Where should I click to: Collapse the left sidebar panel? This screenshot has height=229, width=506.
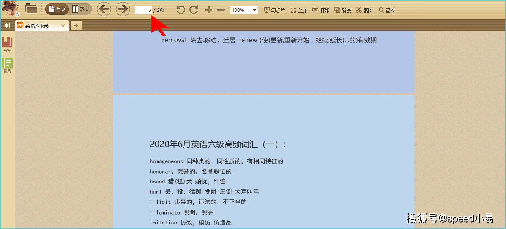coord(7,25)
